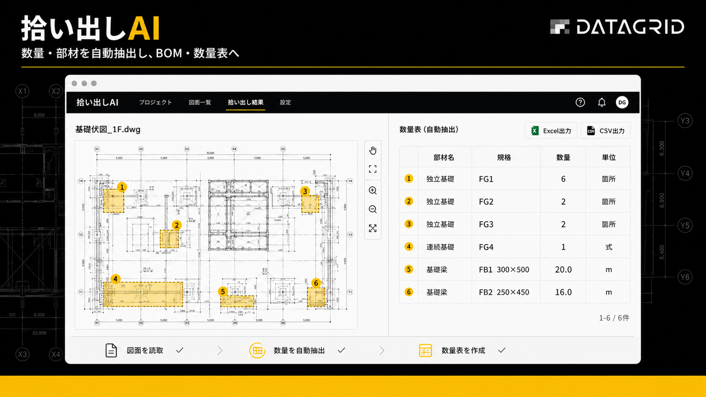The height and width of the screenshot is (397, 706).
Task: Zoom out with the minus magnifier
Action: pos(373,210)
